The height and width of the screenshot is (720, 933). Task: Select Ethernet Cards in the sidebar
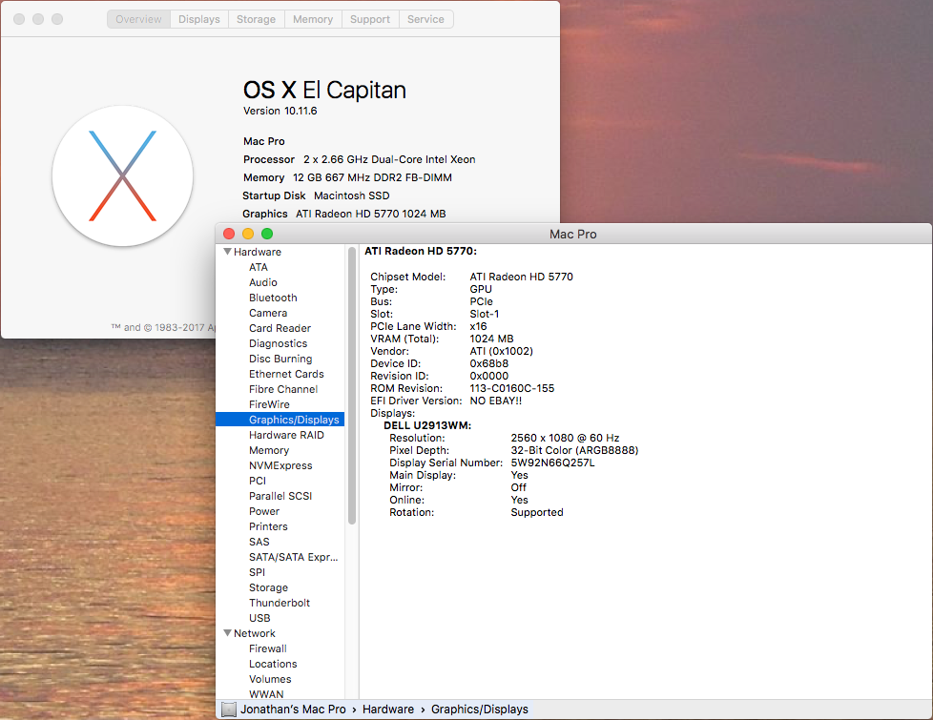(x=286, y=374)
